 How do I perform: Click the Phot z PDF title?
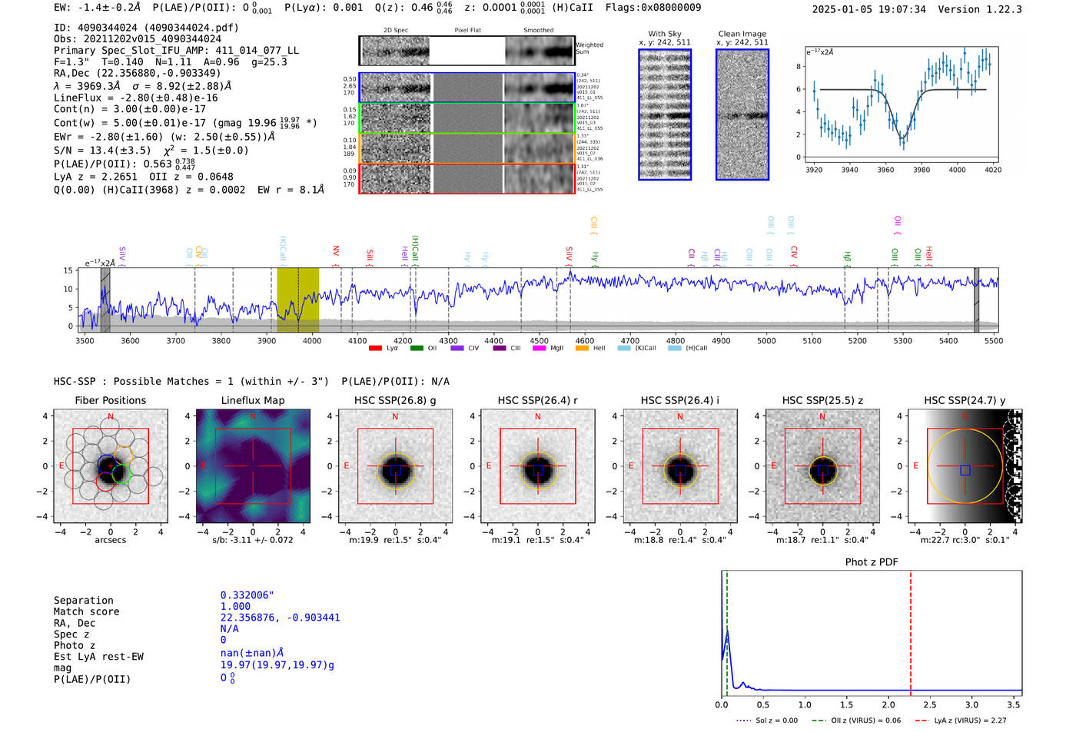pos(872,562)
